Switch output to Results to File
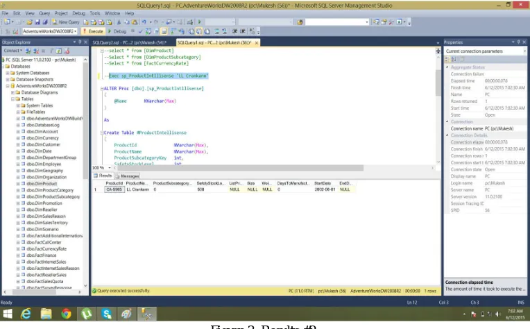Viewport: 530px width, 329px height. (x=207, y=31)
